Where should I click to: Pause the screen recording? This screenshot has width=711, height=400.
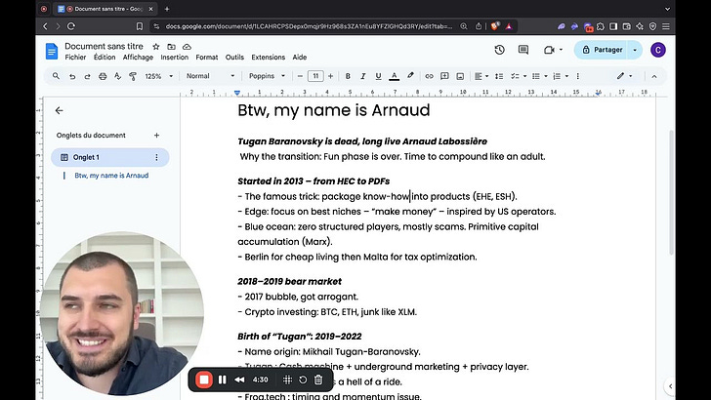click(223, 380)
